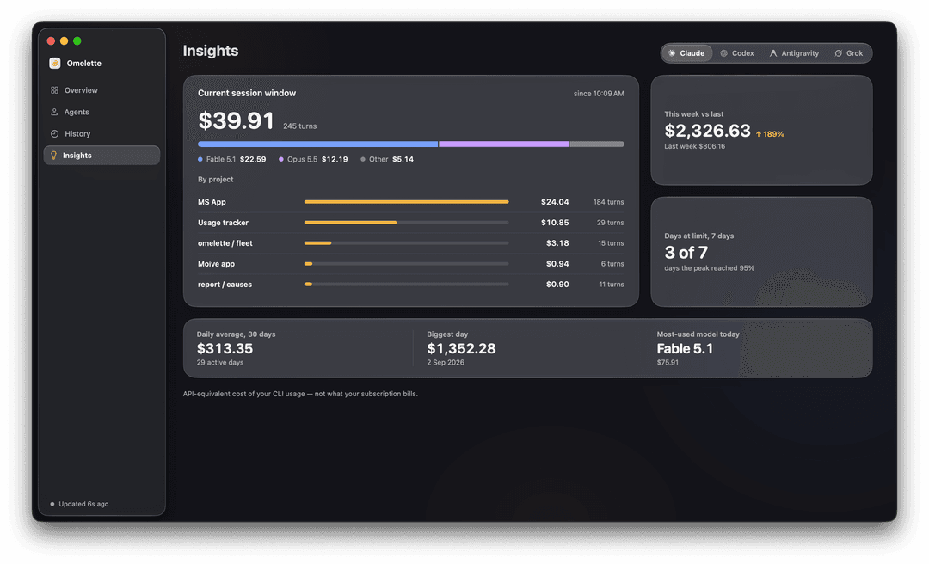929x564 pixels.
Task: Click the Updated 6s ago status text
Action: 83,504
